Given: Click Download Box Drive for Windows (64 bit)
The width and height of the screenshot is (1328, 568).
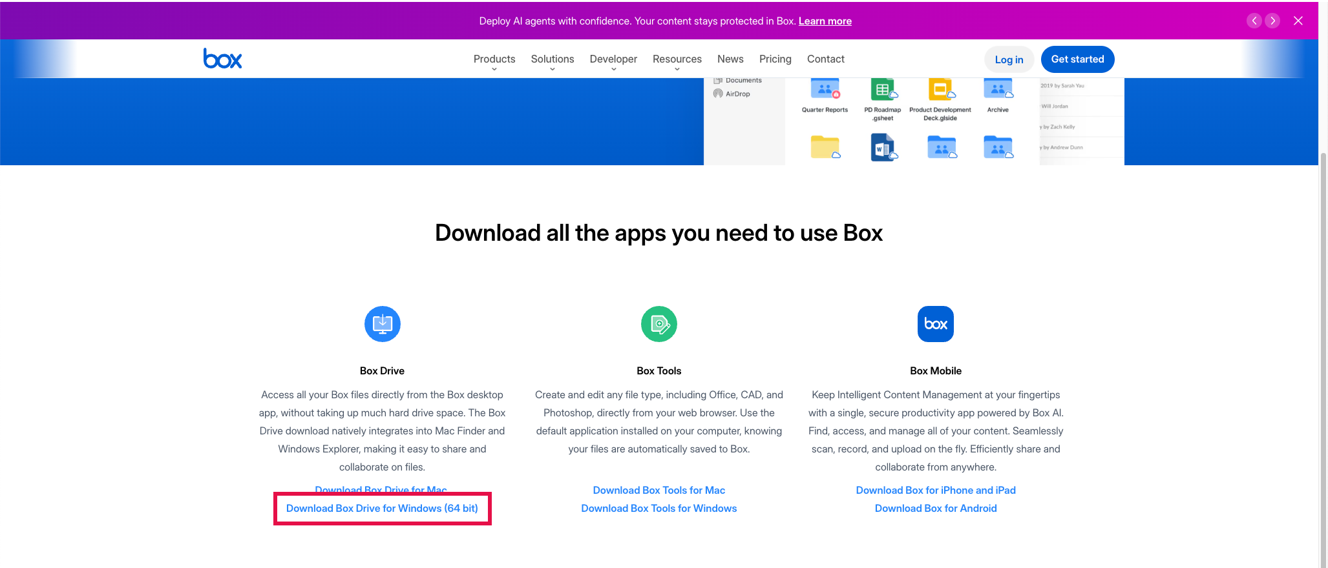Looking at the screenshot, I should click(382, 509).
